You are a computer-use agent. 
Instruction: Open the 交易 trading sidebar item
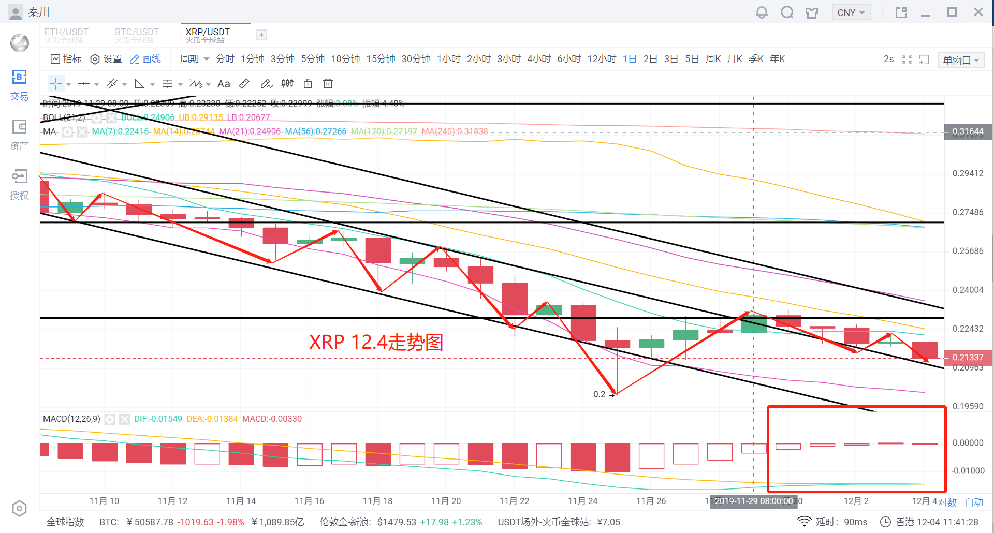(x=19, y=85)
